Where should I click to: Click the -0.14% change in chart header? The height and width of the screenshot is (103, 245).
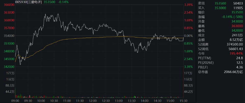63,2
